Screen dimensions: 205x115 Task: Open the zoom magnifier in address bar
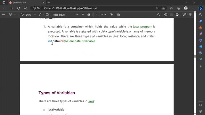tap(157, 8)
